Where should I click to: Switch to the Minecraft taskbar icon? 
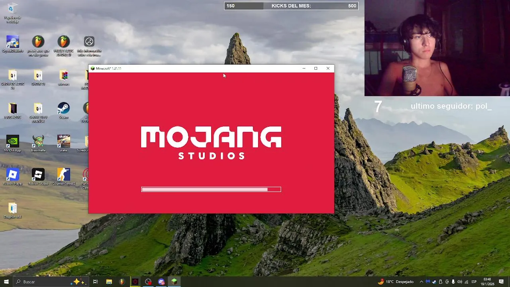point(174,282)
